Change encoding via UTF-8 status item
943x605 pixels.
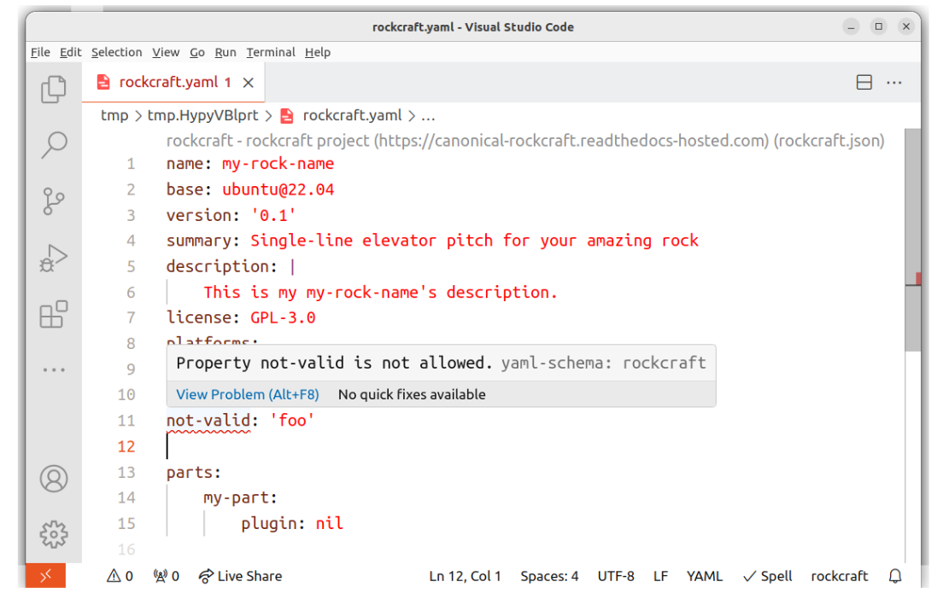[616, 576]
